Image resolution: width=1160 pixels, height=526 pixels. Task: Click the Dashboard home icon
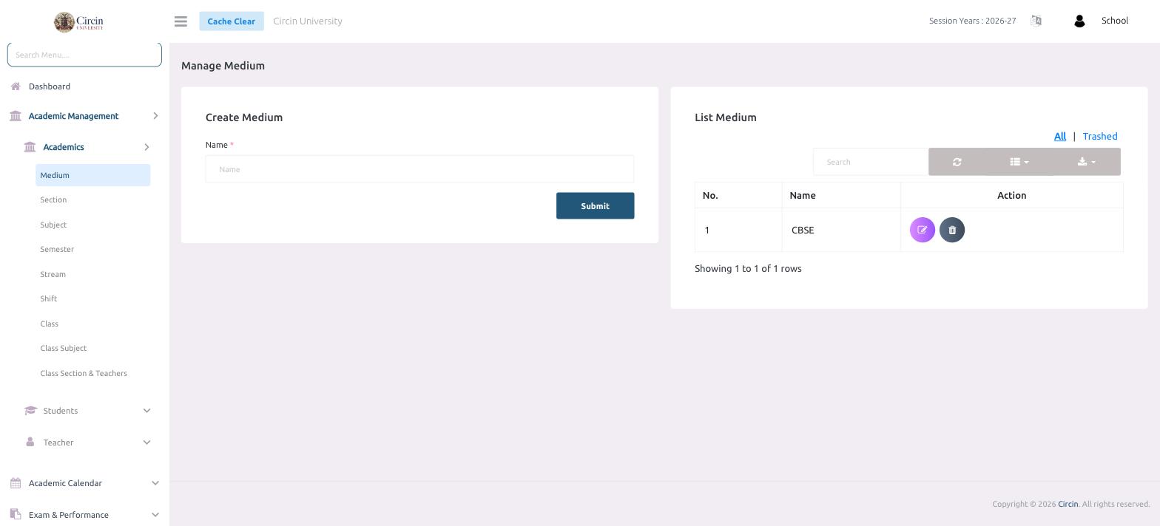click(16, 86)
